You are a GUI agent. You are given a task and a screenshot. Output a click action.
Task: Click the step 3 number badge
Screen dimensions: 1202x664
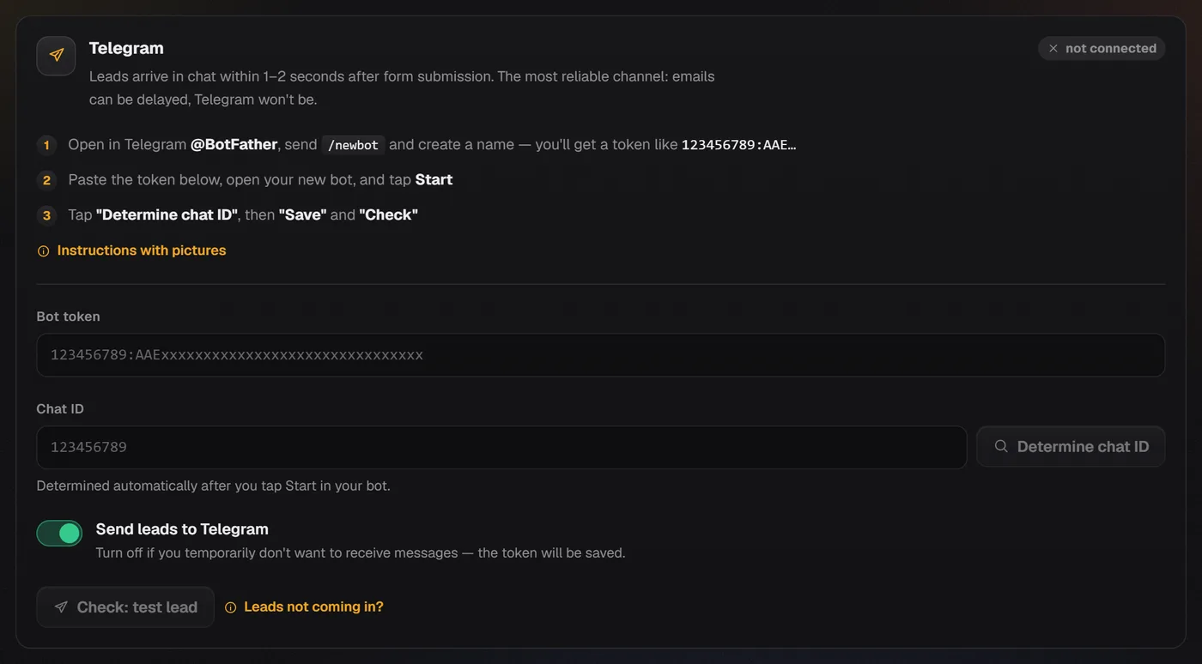[x=46, y=215]
